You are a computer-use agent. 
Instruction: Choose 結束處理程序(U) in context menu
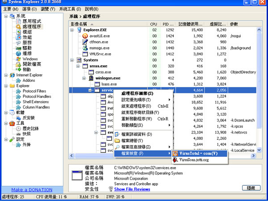click(143, 106)
